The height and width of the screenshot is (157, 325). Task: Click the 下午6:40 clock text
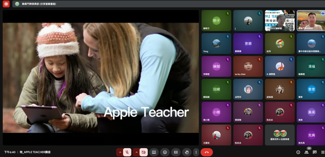pos(10,152)
